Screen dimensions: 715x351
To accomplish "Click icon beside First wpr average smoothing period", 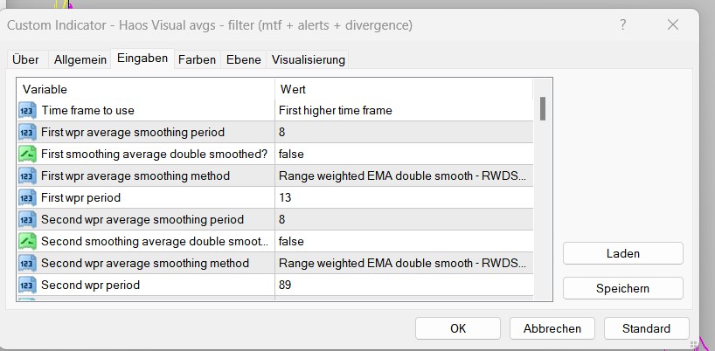I will [x=27, y=133].
